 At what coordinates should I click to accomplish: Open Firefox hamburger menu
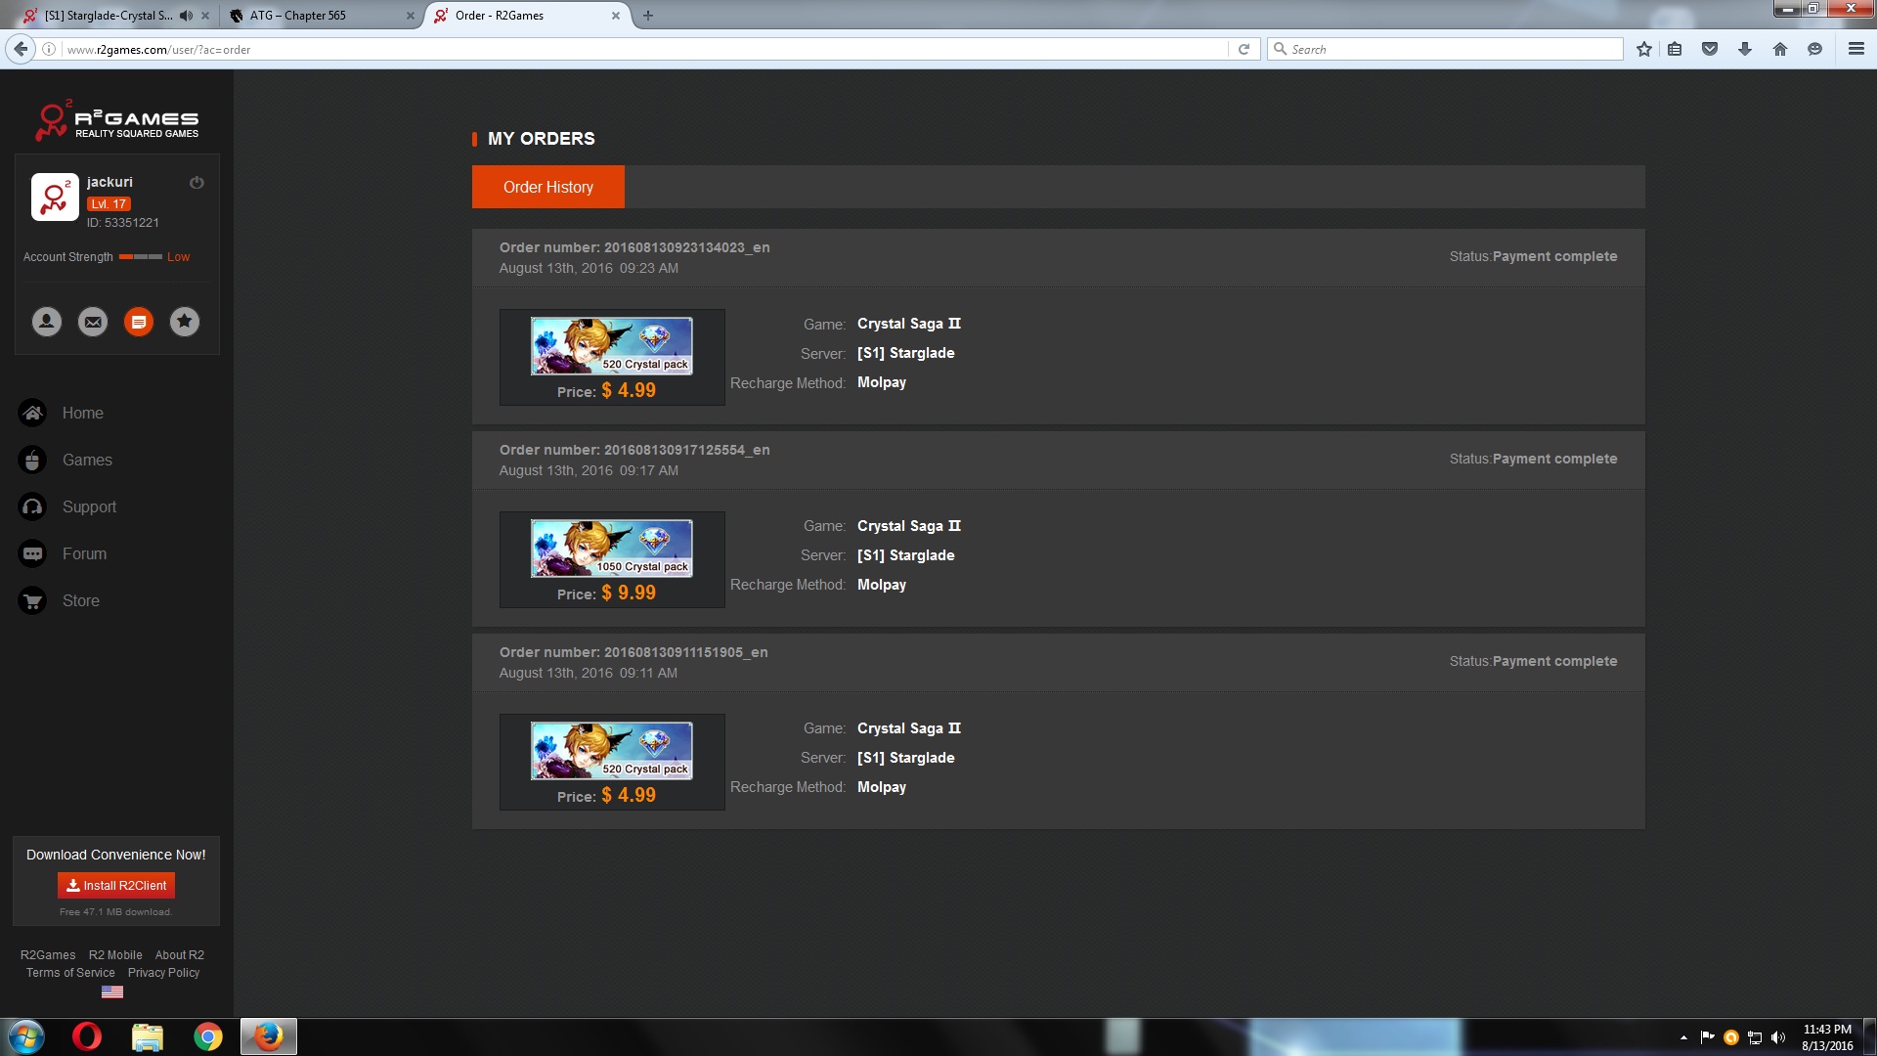click(x=1855, y=49)
